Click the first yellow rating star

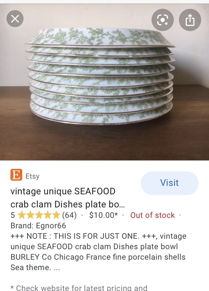[x=22, y=215]
